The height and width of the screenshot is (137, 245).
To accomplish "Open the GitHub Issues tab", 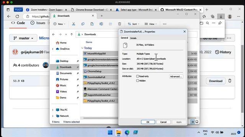I will click(38, 23).
